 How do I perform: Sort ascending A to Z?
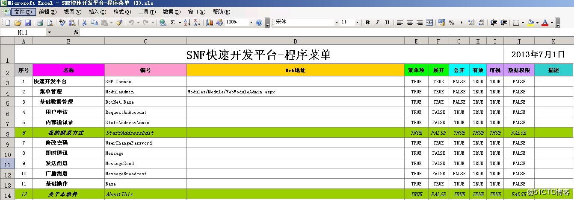tap(187, 23)
